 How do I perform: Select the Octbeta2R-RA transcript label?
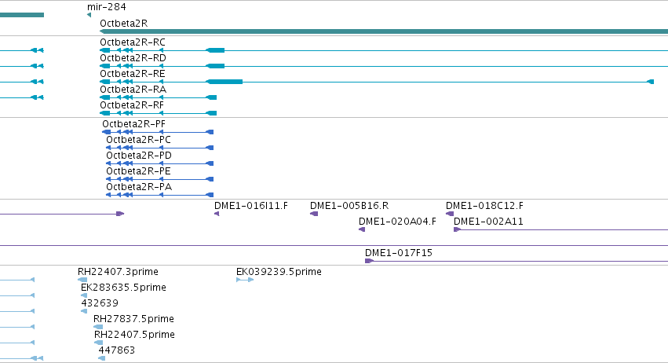[133, 90]
